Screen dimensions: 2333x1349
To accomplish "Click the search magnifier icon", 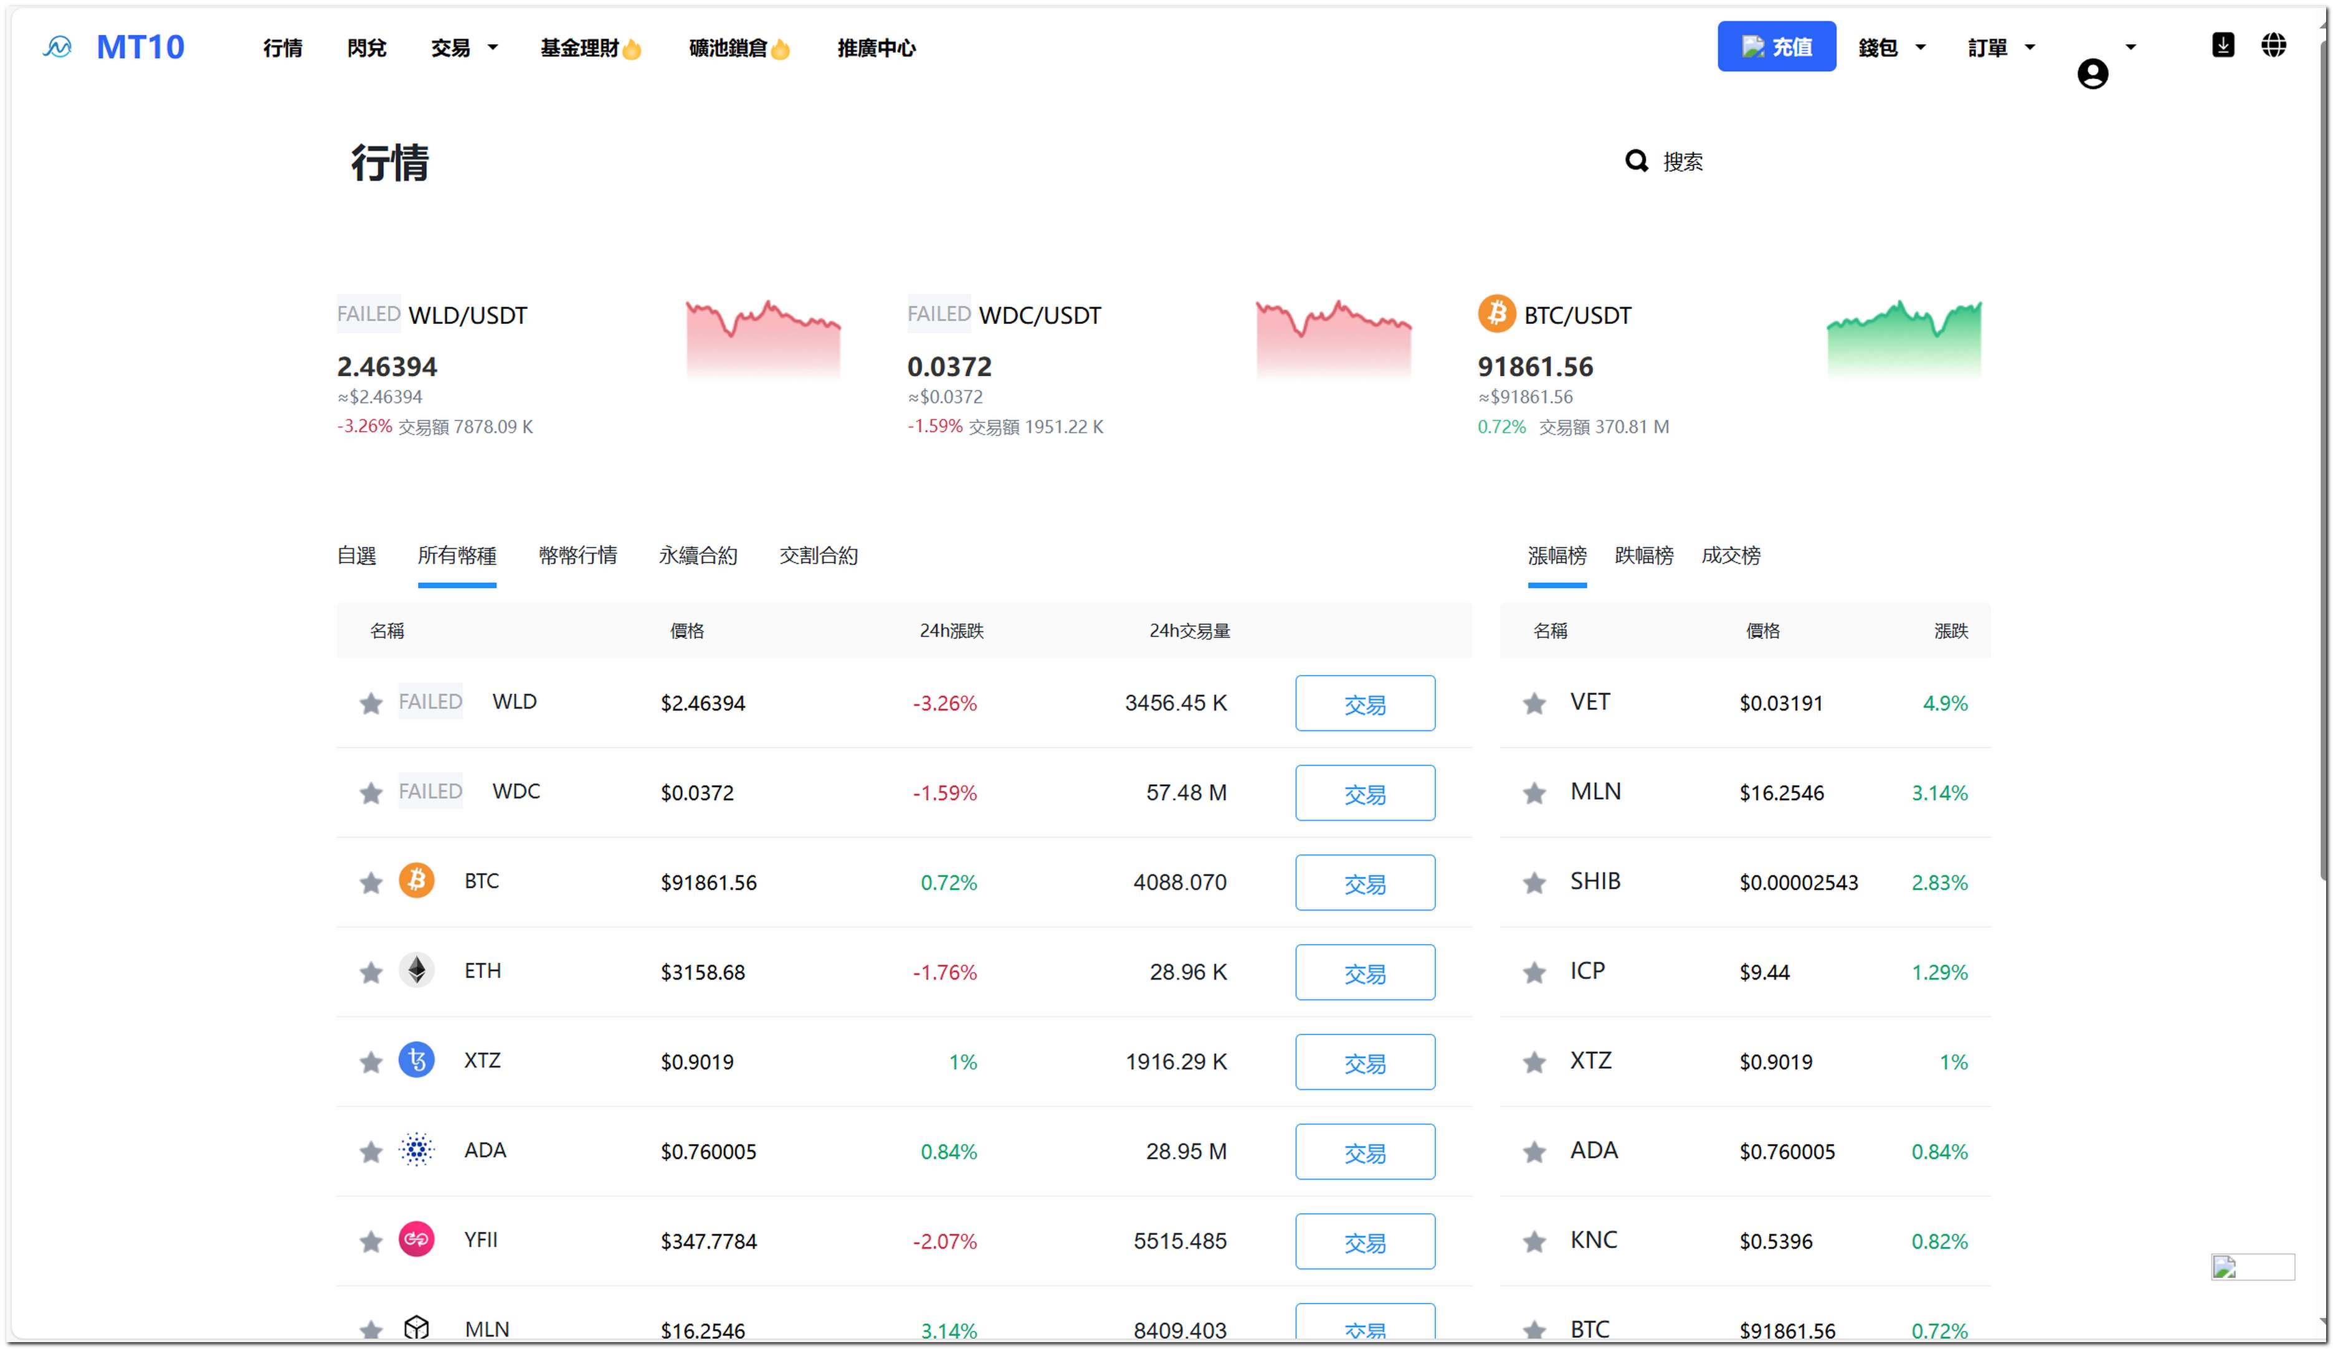I will [1636, 161].
